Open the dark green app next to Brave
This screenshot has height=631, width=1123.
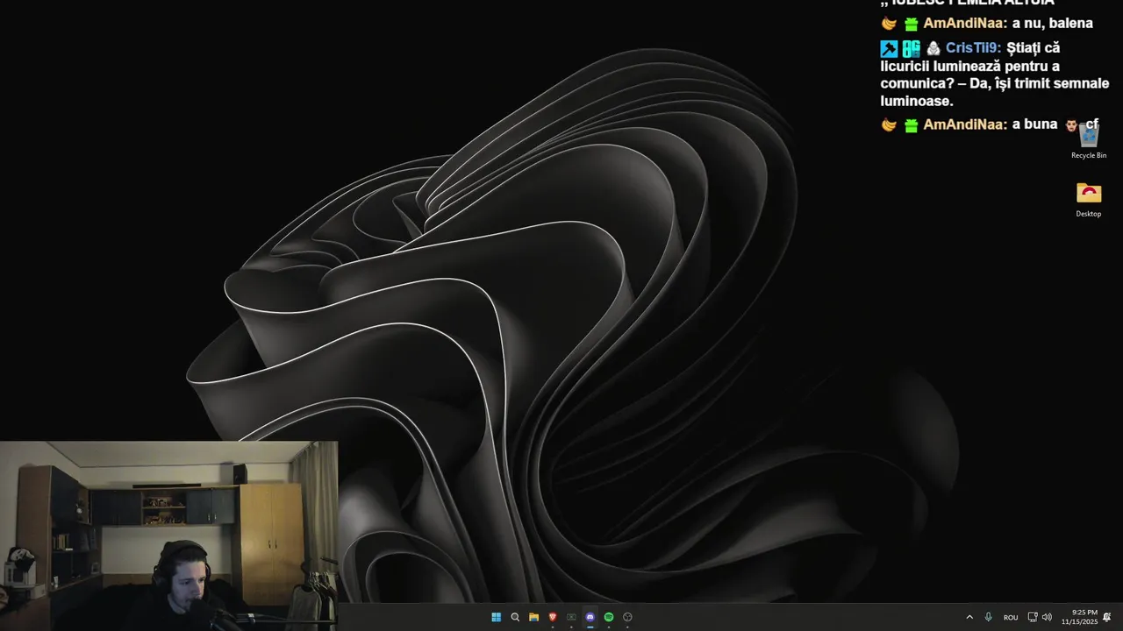click(x=571, y=617)
